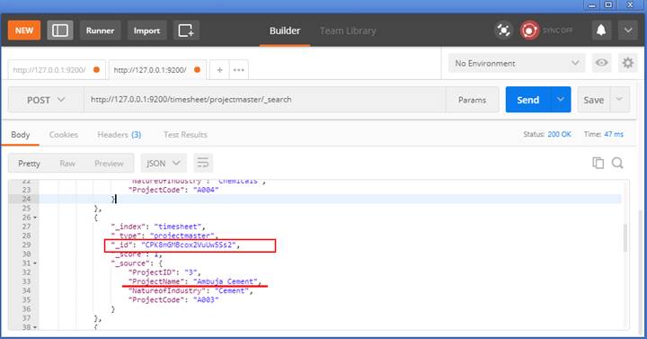Click the response vertical scrollbar thumb
The width and height of the screenshot is (647, 339).
[x=625, y=237]
